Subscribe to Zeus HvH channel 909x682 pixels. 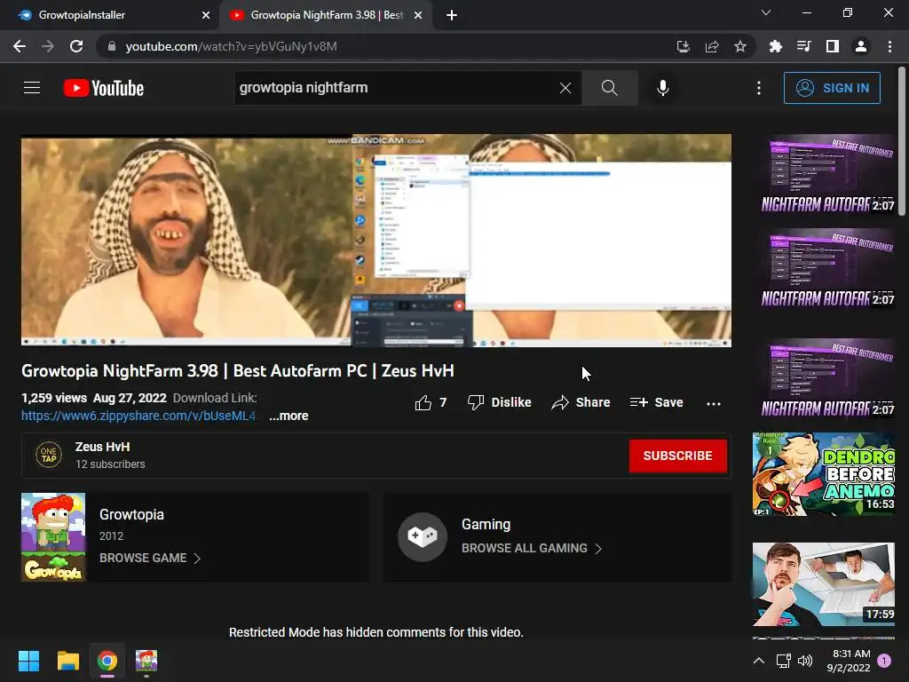point(677,456)
